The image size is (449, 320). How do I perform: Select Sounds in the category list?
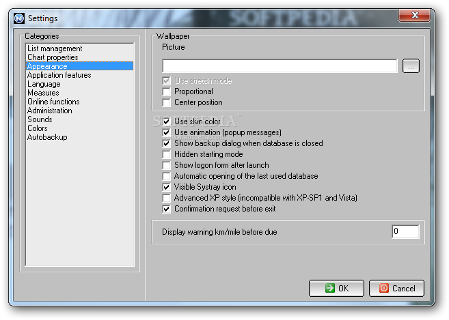(79, 119)
